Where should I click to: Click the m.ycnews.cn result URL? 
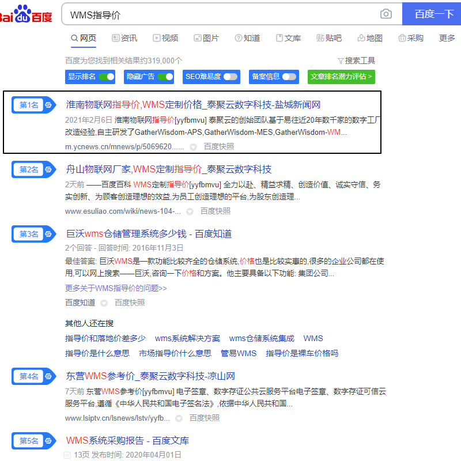tap(124, 147)
